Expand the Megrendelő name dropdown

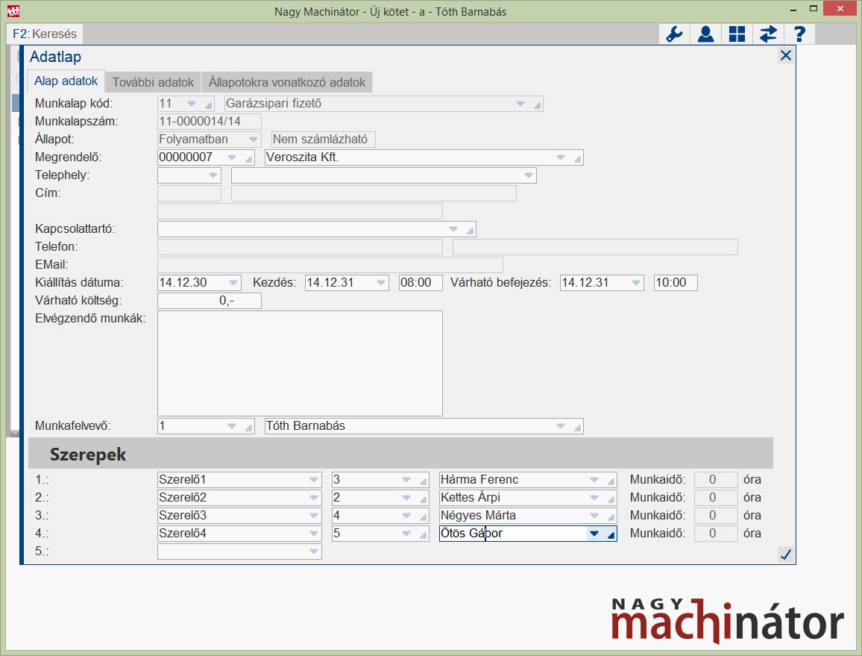[561, 157]
